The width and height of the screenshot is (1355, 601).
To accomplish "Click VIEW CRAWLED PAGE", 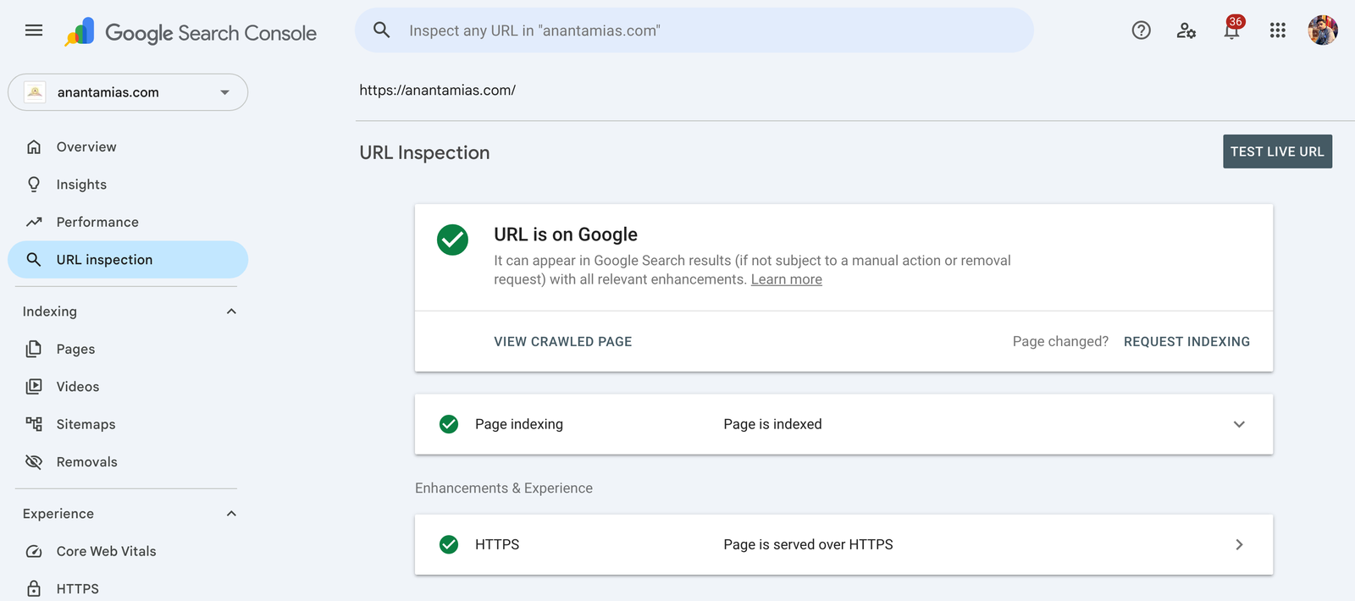I will 563,342.
